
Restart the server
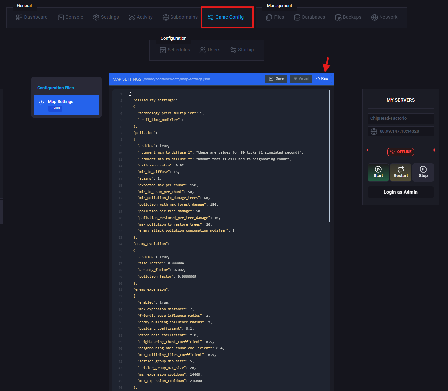click(x=401, y=172)
